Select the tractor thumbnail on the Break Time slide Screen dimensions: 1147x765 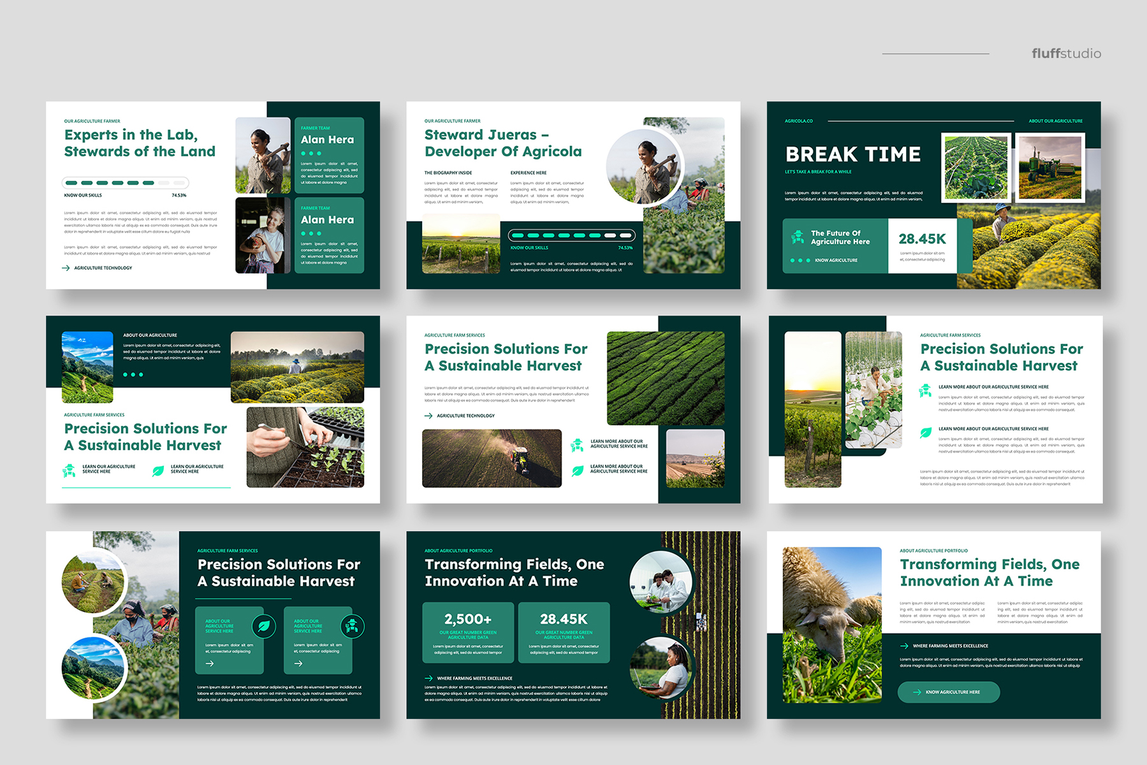tap(1049, 167)
